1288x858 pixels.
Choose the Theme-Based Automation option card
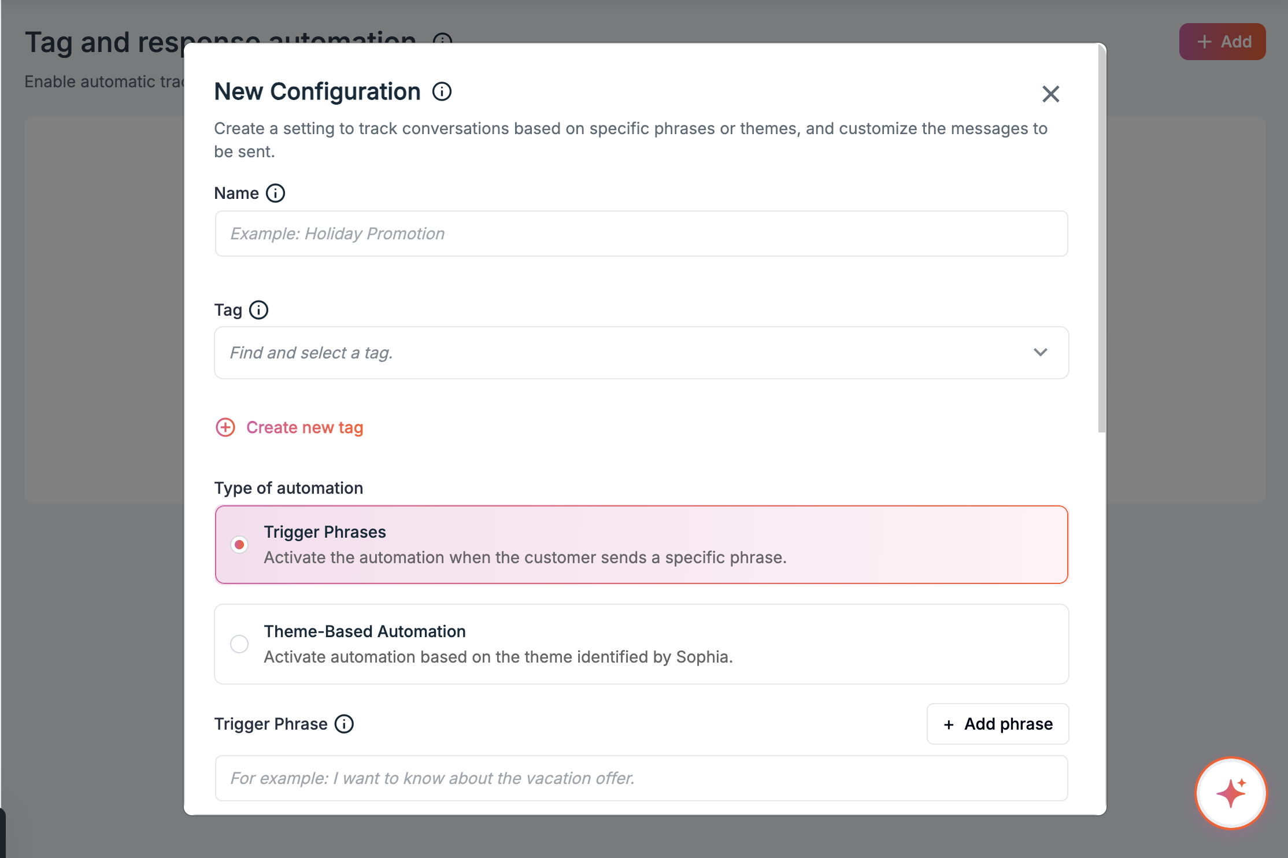[x=641, y=644]
